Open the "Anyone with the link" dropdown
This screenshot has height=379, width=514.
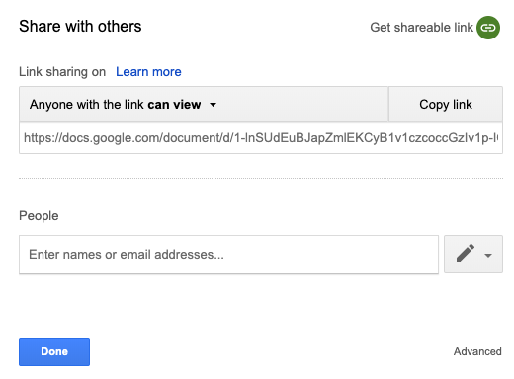tap(204, 105)
